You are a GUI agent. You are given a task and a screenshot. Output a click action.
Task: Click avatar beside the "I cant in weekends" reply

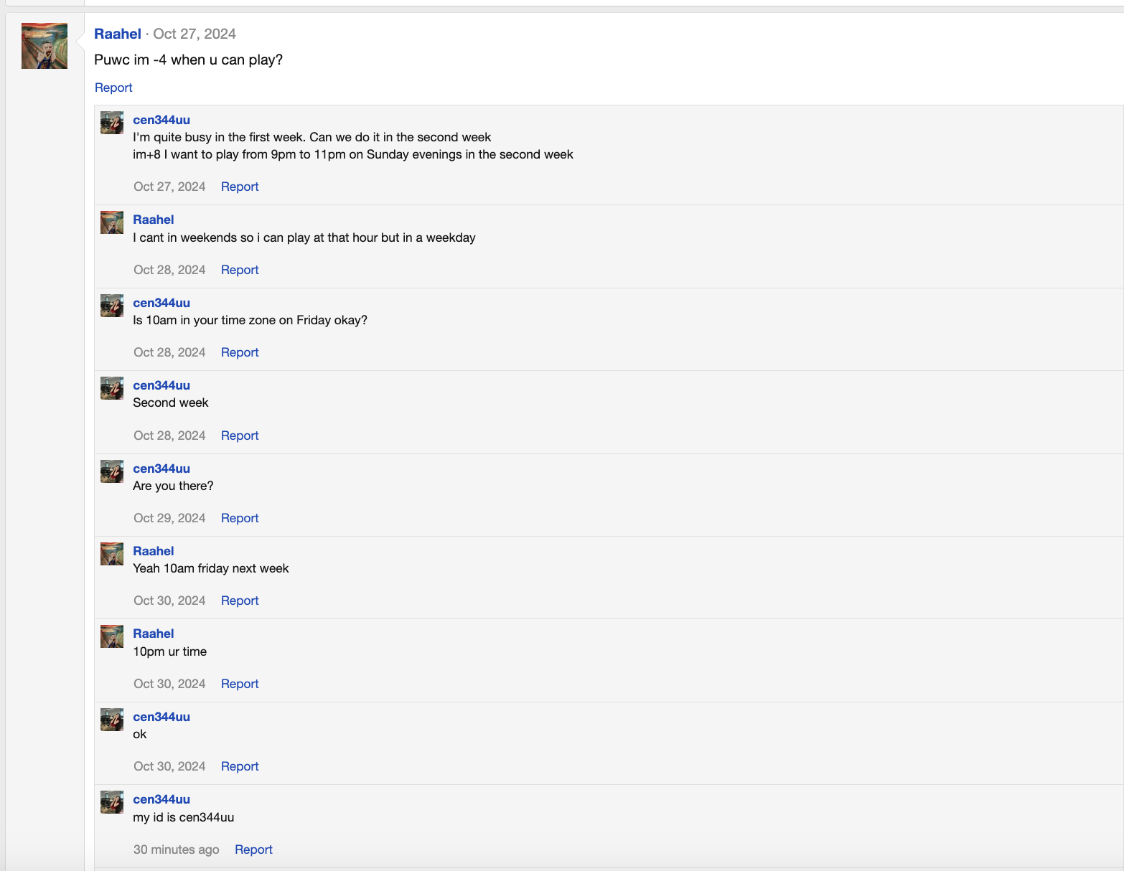tap(112, 222)
